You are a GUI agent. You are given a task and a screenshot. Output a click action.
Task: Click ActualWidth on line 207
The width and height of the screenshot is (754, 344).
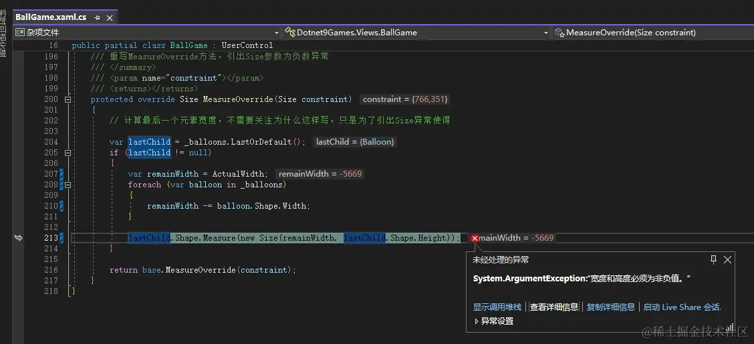click(x=239, y=174)
